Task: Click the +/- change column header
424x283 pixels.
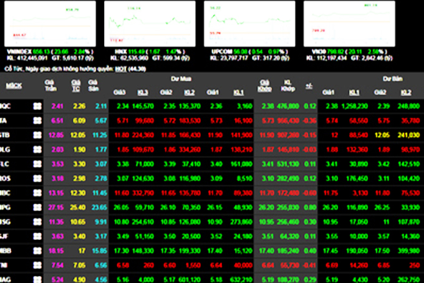Action: pos(308,84)
